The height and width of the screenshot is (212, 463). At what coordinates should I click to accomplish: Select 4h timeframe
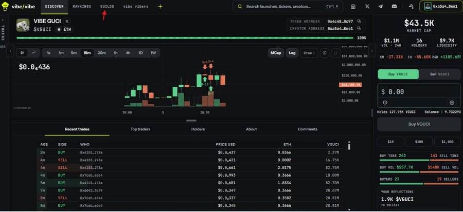tap(128, 53)
